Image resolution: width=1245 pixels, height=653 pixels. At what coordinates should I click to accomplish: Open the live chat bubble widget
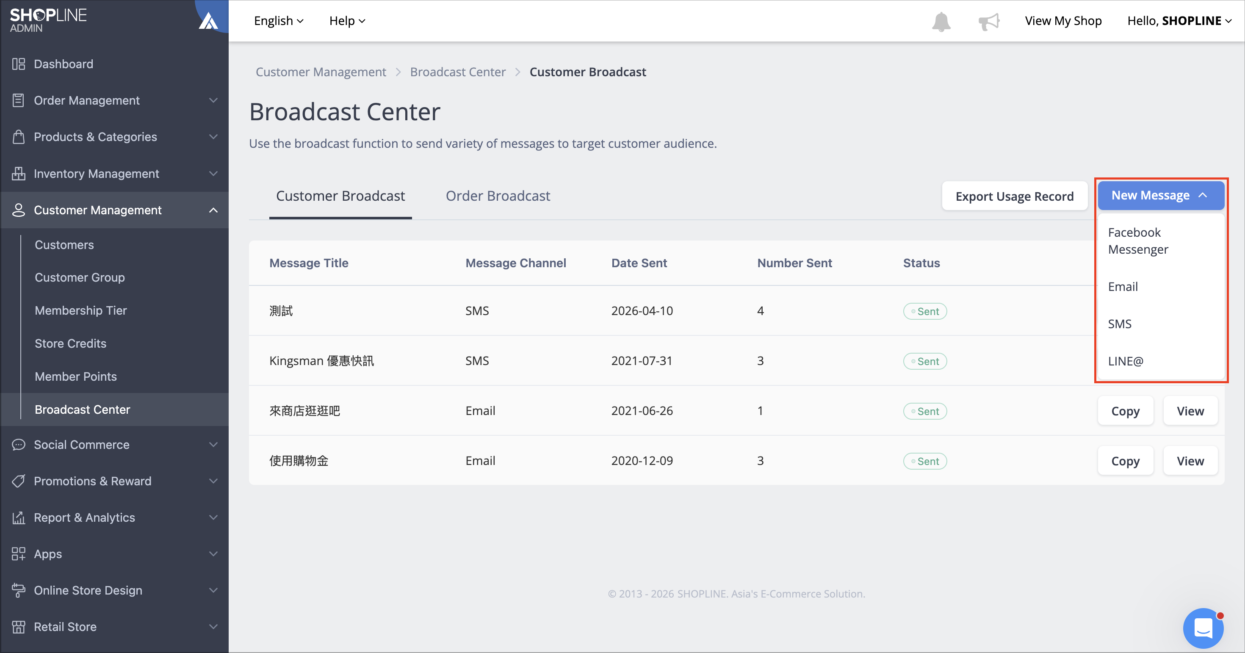(x=1203, y=628)
